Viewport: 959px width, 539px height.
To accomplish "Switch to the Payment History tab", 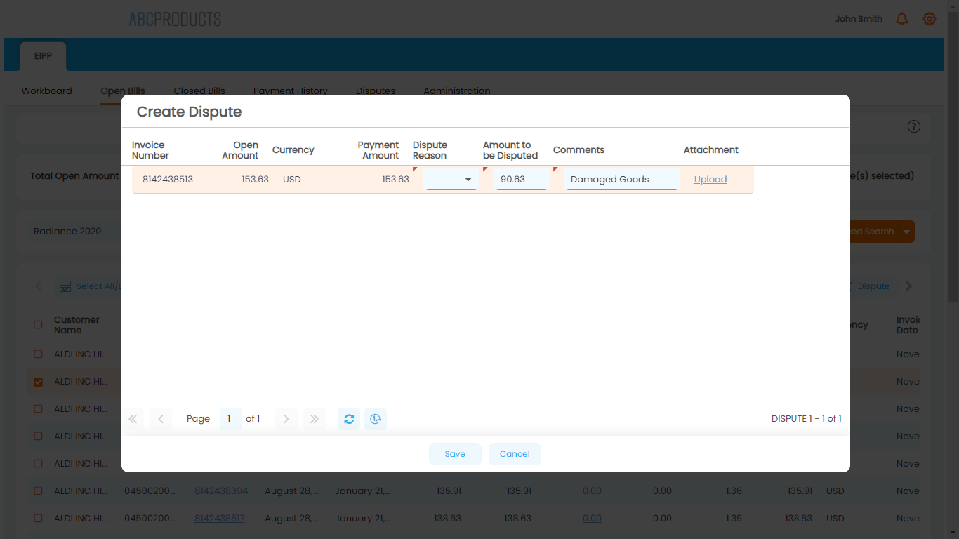I will [x=290, y=91].
